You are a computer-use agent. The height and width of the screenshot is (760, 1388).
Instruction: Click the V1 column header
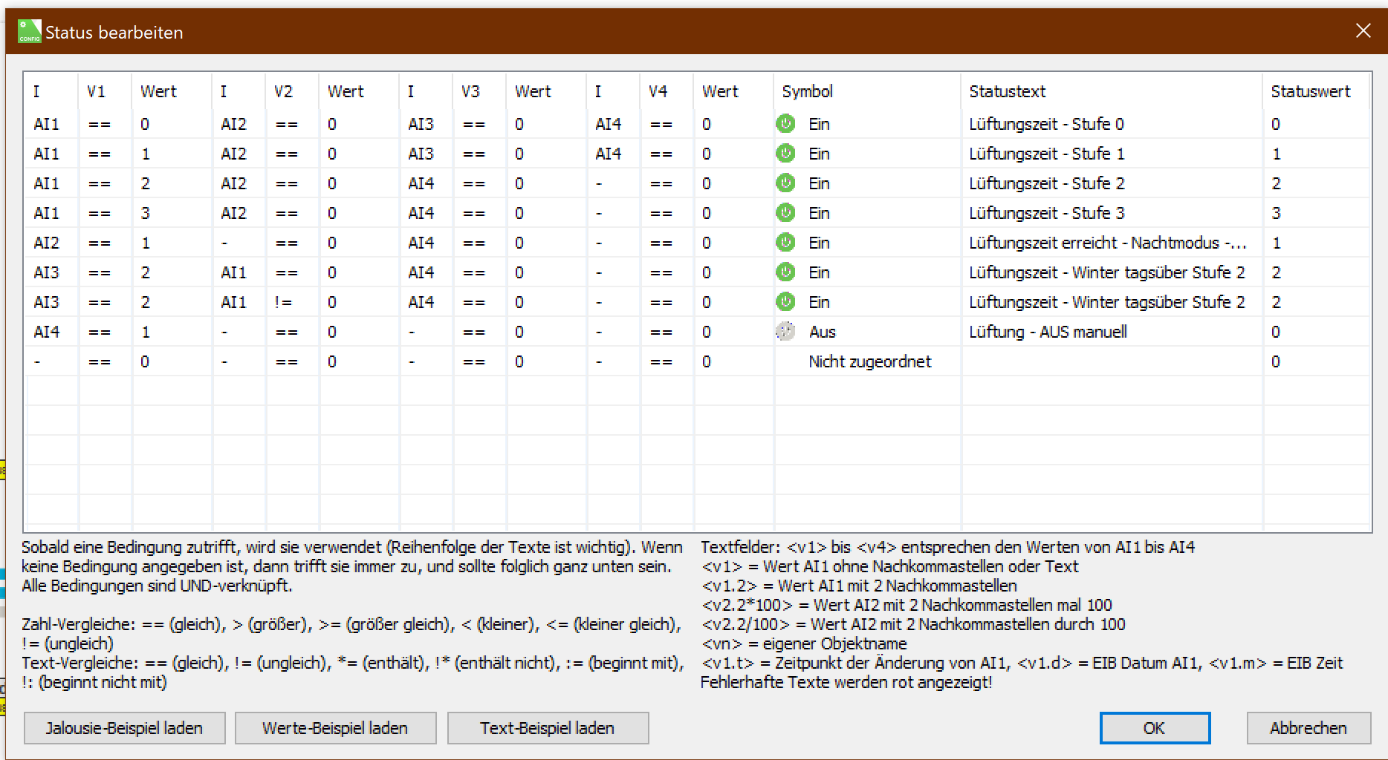(x=105, y=91)
